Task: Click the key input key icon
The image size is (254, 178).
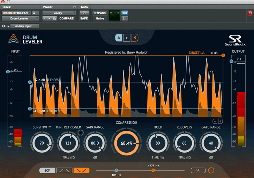Action: [6, 26]
